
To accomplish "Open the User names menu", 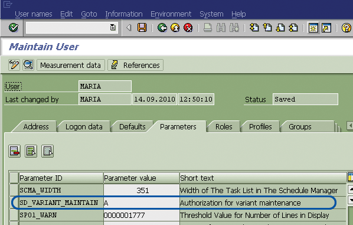I will tap(34, 14).
